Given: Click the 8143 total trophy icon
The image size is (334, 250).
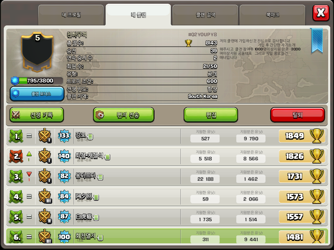Looking at the screenshot, I should point(188,43).
